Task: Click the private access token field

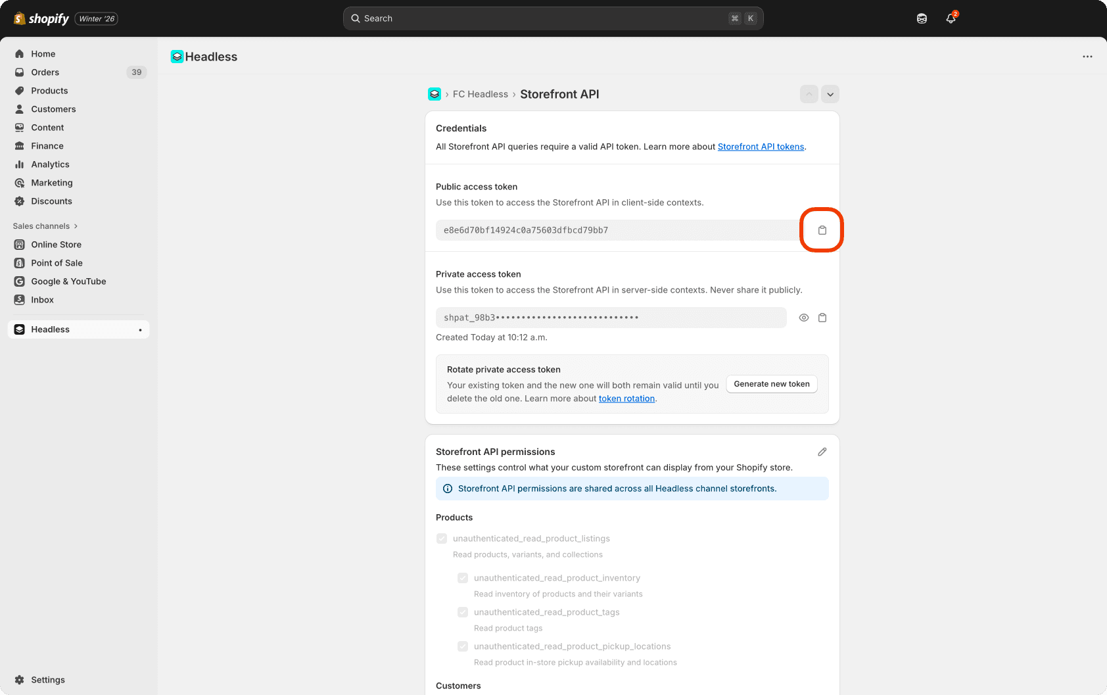Action: click(x=611, y=318)
